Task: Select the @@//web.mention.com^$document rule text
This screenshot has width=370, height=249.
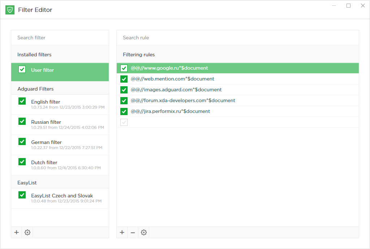Action: click(x=172, y=79)
